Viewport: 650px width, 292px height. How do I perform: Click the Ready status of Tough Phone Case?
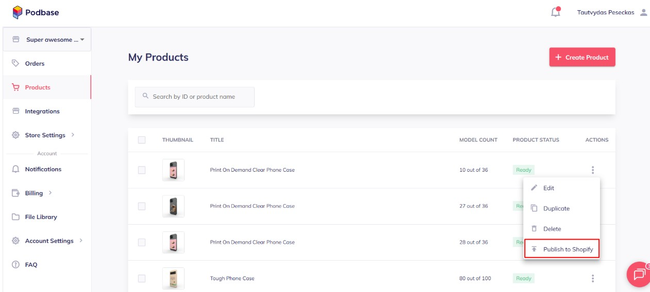[x=523, y=278]
